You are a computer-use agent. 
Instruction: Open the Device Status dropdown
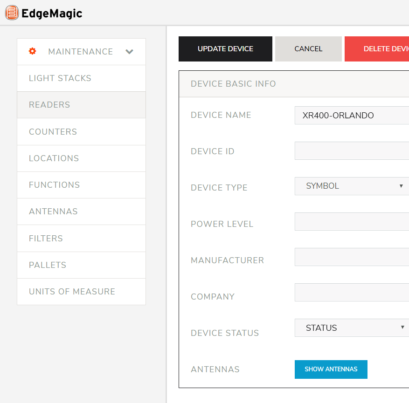(352, 328)
